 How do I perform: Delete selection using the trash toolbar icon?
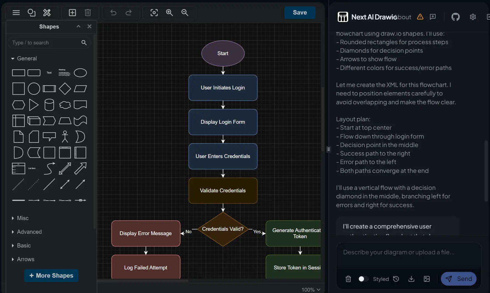coord(88,13)
